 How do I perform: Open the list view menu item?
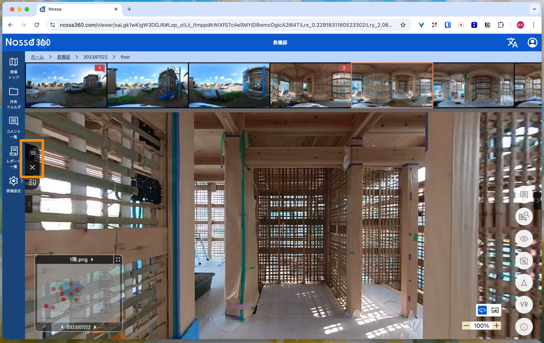(32, 153)
